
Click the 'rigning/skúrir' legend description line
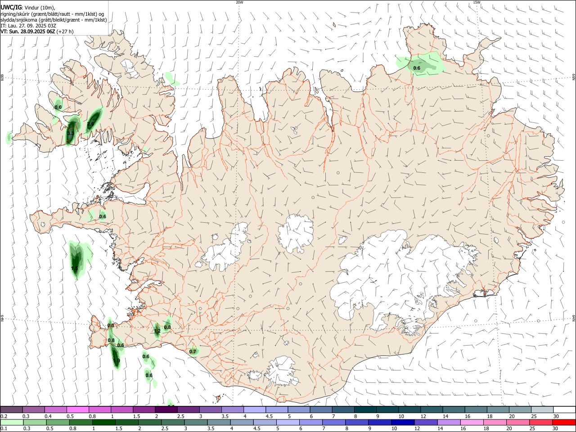coord(52,14)
